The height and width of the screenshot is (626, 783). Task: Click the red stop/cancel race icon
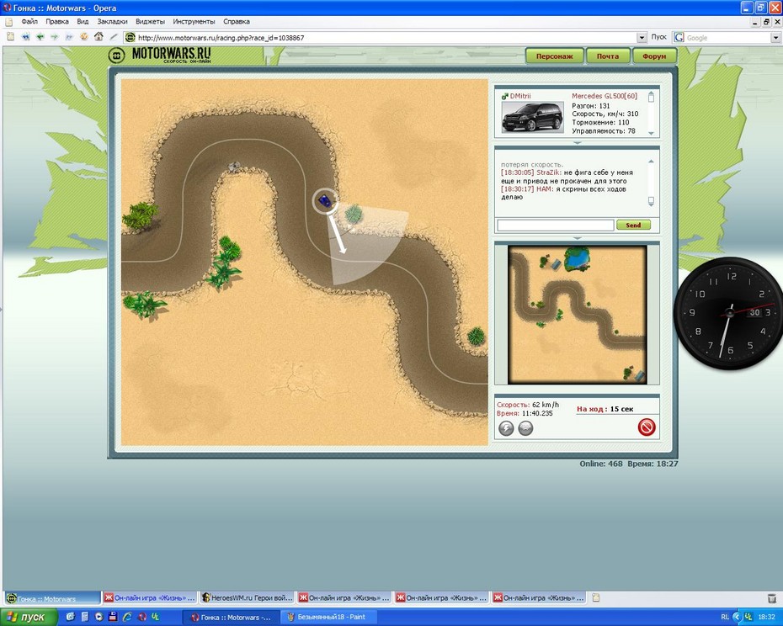(x=646, y=427)
